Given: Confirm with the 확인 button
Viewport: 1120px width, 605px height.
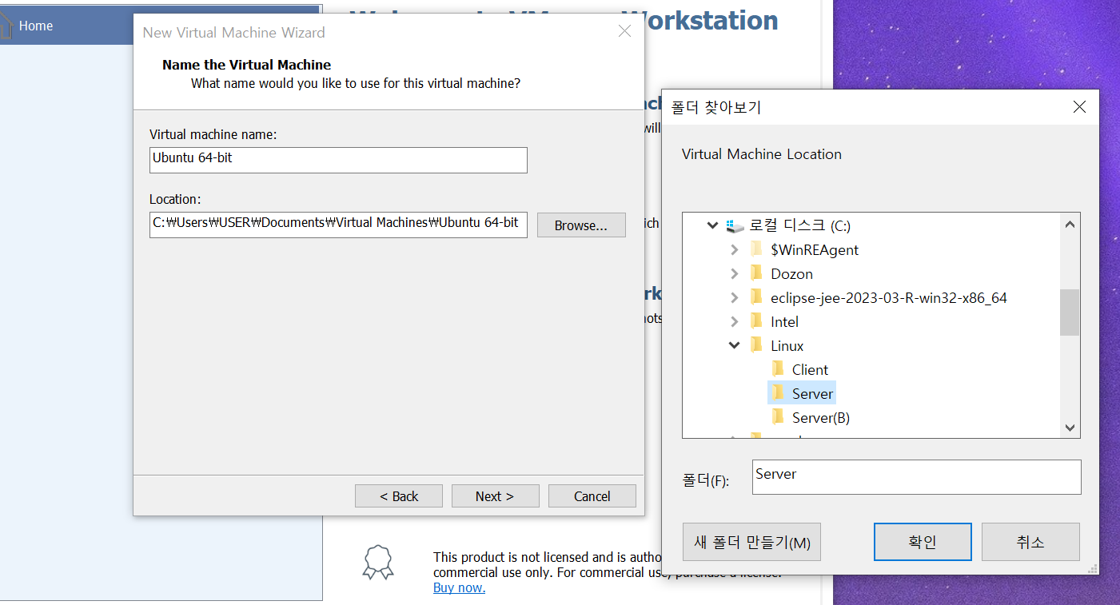Looking at the screenshot, I should pyautogui.click(x=922, y=541).
